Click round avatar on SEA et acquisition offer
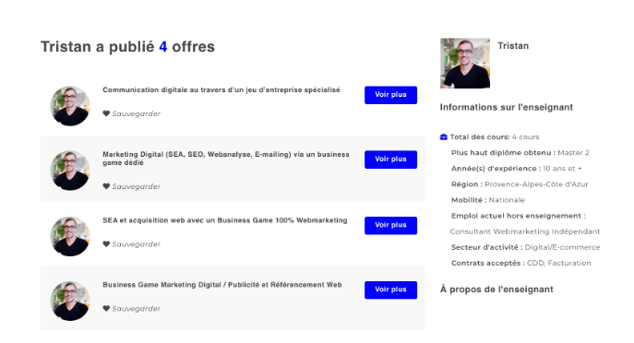The height and width of the screenshot is (343, 634). coord(70,236)
